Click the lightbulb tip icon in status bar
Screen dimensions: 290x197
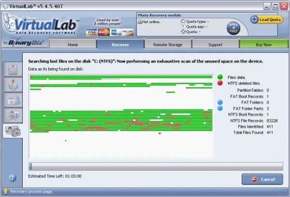[x=5, y=192]
